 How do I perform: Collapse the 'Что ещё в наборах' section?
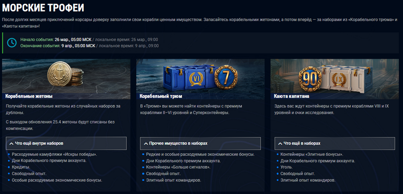click(x=334, y=143)
